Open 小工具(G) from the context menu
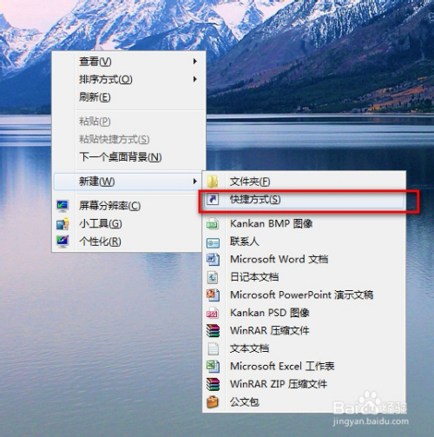434x437 pixels. point(128,223)
